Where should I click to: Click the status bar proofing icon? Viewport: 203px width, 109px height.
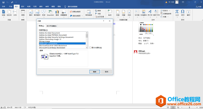point(25,107)
